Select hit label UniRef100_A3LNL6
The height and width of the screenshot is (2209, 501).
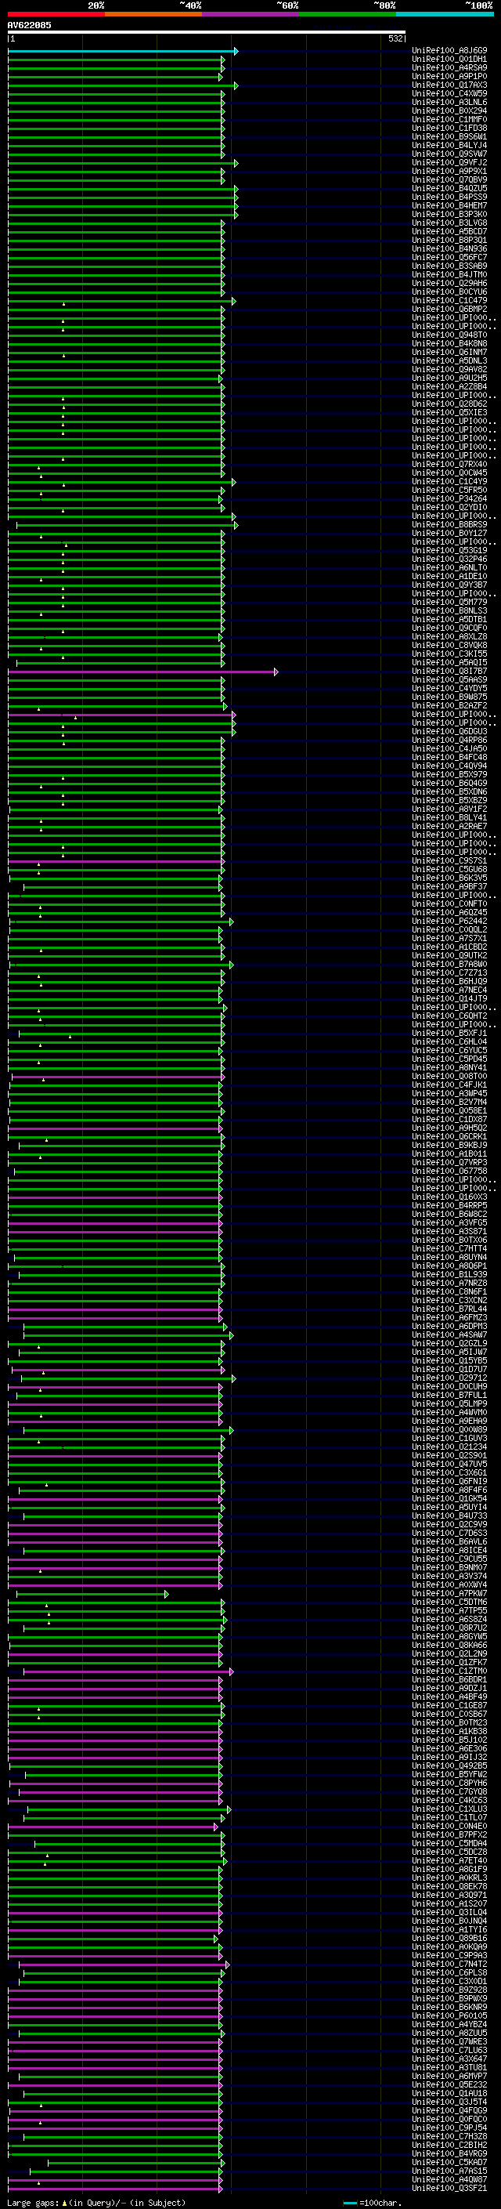pos(449,102)
